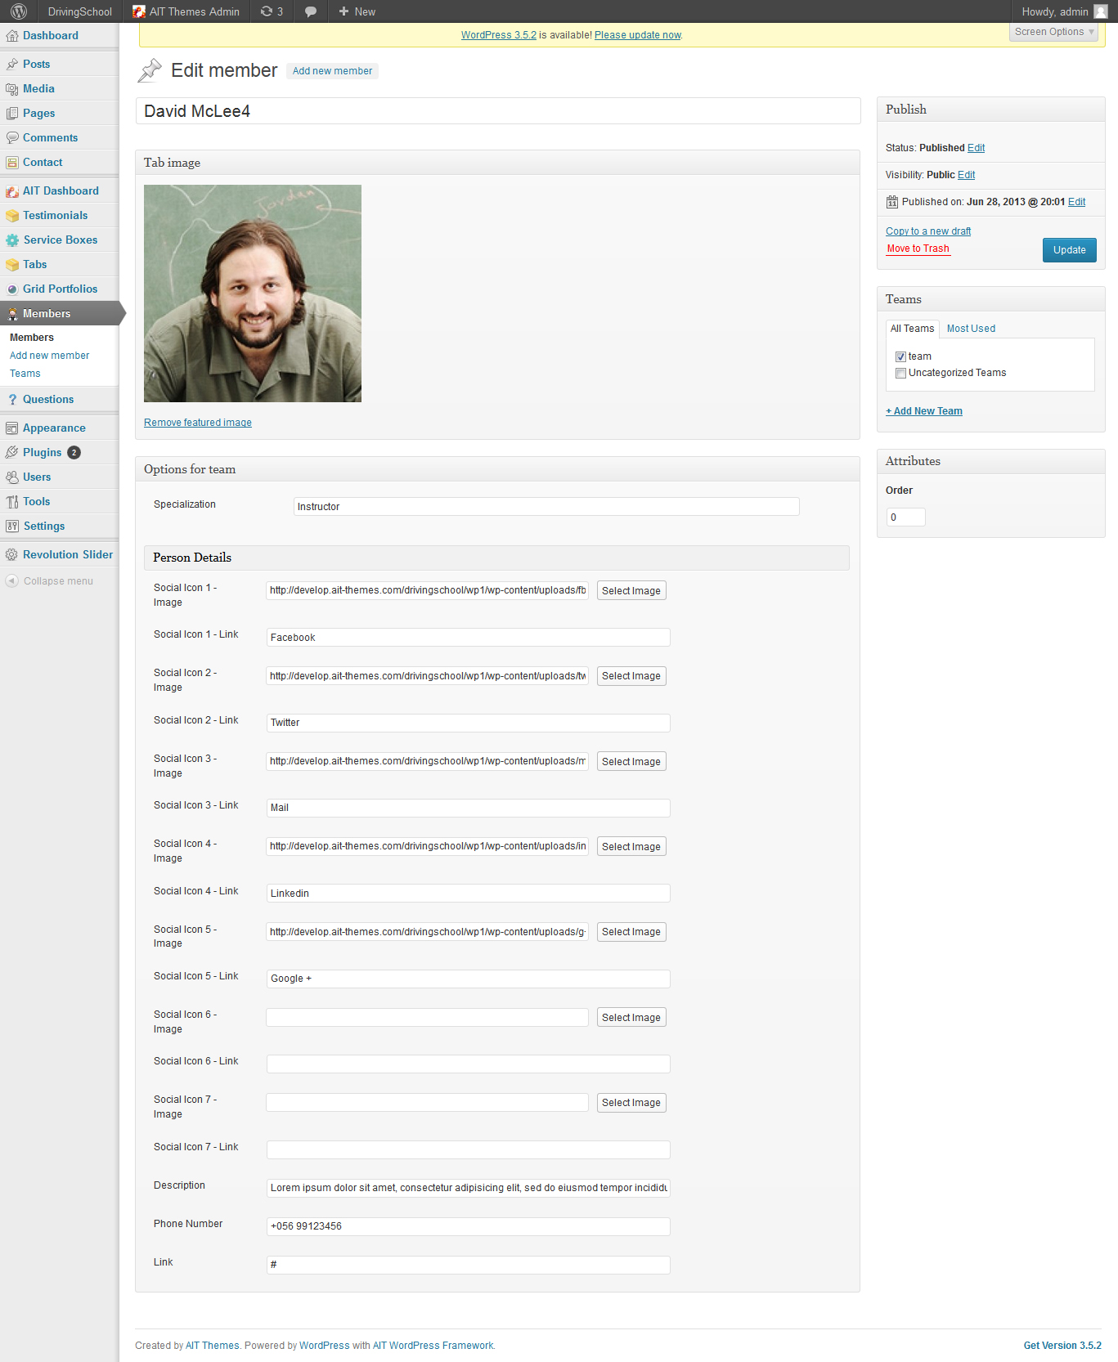Click the AIT Dashboard icon
Screen dimensions: 1118x1362
12,190
